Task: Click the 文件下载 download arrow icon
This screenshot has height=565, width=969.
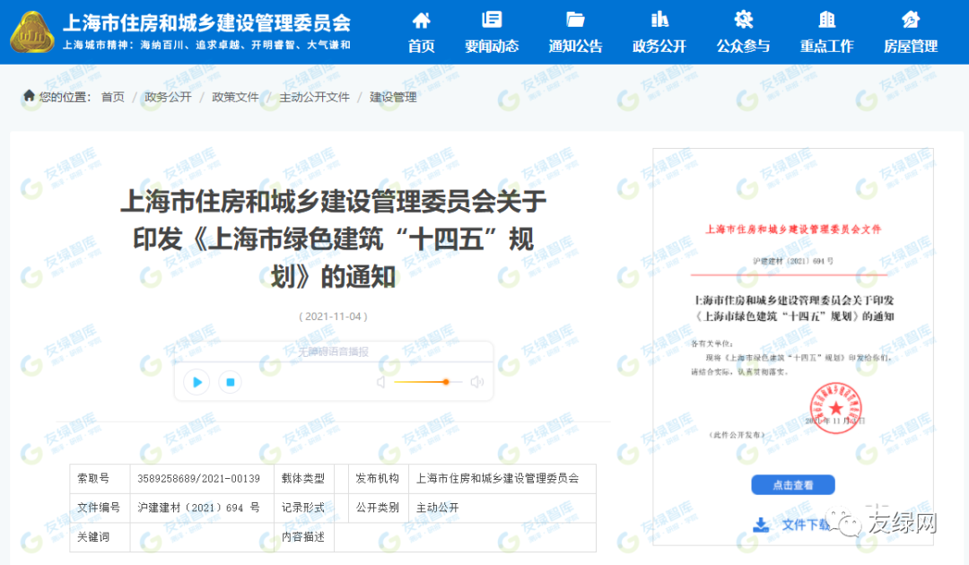Action: click(761, 525)
